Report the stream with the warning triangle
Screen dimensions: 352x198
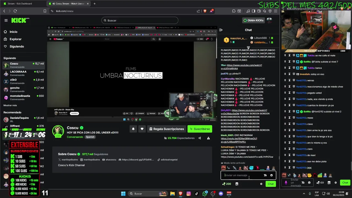point(208,138)
